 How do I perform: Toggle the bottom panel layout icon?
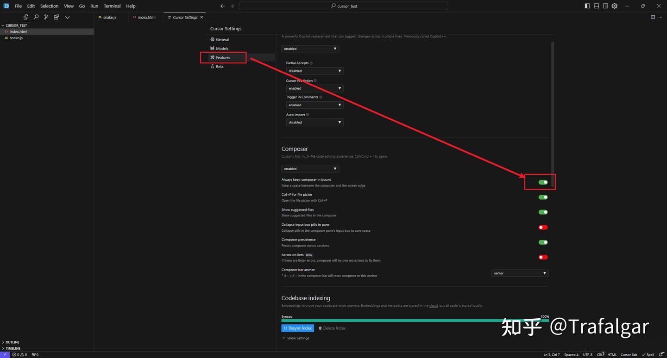[x=596, y=6]
